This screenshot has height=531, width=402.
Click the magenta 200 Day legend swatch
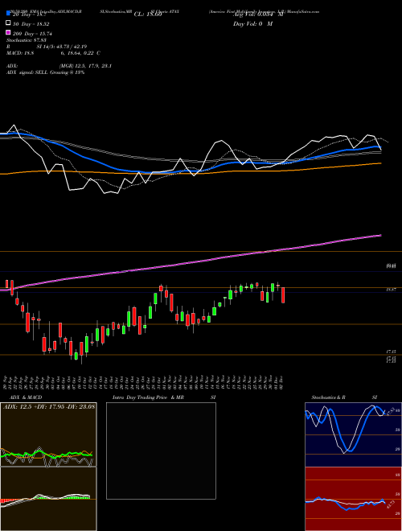pyautogui.click(x=8, y=32)
